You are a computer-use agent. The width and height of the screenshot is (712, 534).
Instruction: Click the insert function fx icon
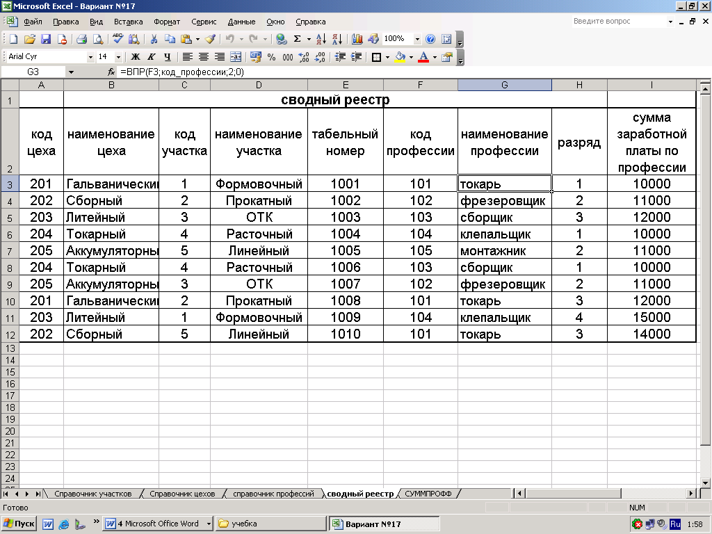click(111, 72)
